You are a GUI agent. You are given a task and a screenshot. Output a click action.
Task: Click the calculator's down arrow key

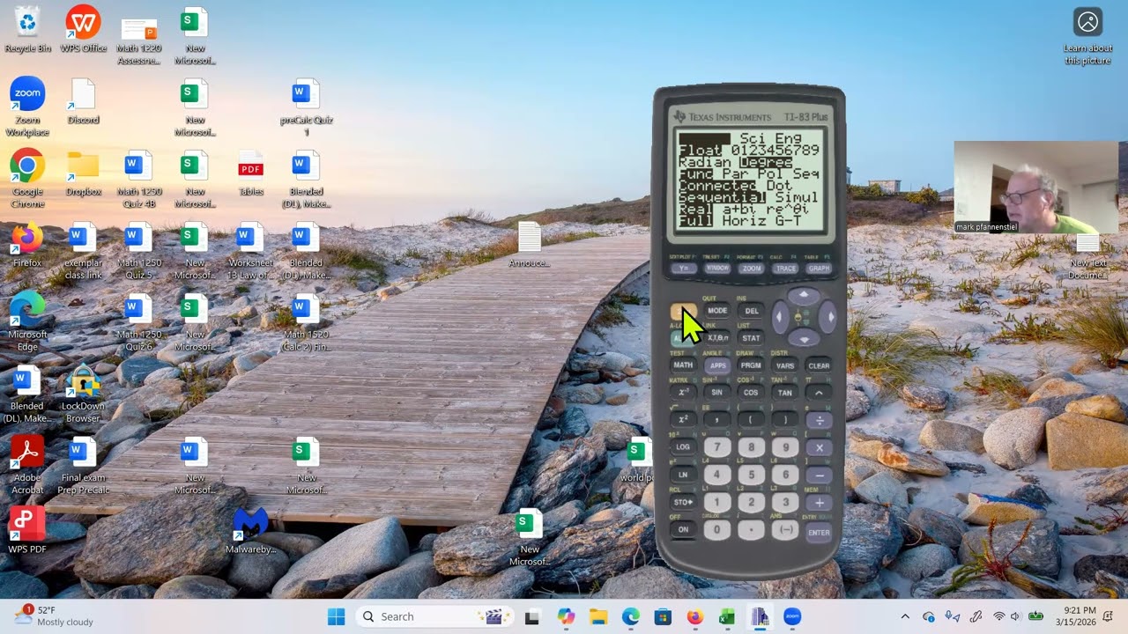(x=803, y=337)
